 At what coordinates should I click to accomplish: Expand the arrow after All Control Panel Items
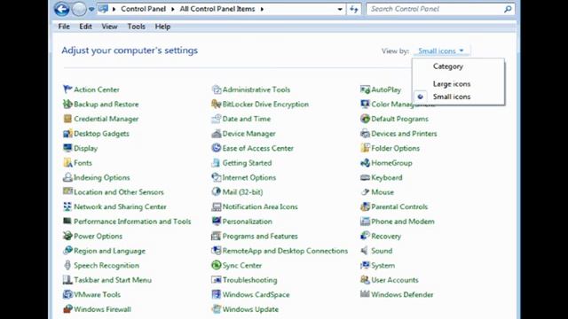(262, 9)
